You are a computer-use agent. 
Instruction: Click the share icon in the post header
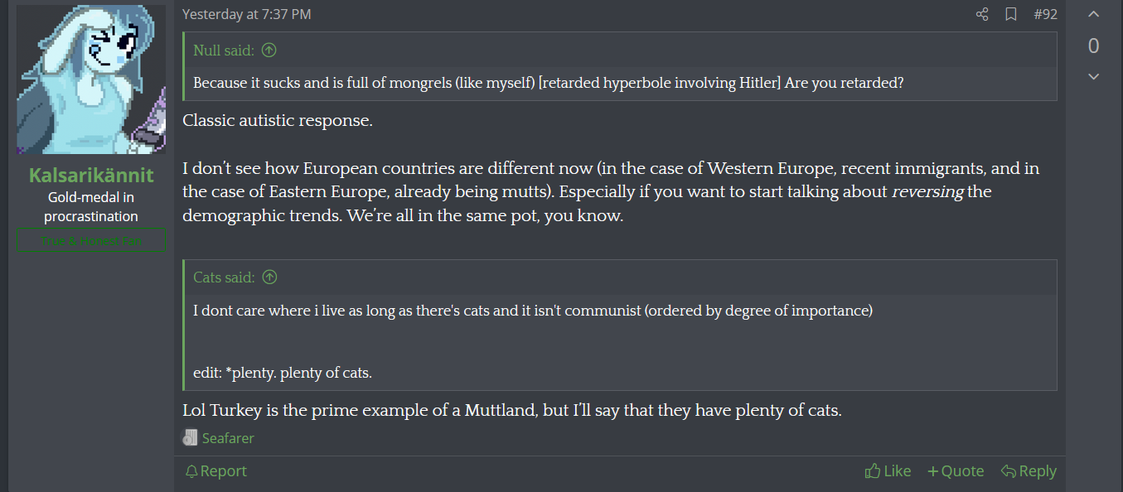pos(982,15)
